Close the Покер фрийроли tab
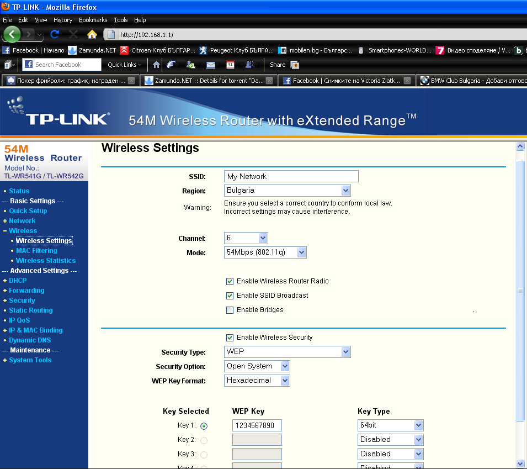The width and height of the screenshot is (527, 469). pyautogui.click(x=131, y=81)
